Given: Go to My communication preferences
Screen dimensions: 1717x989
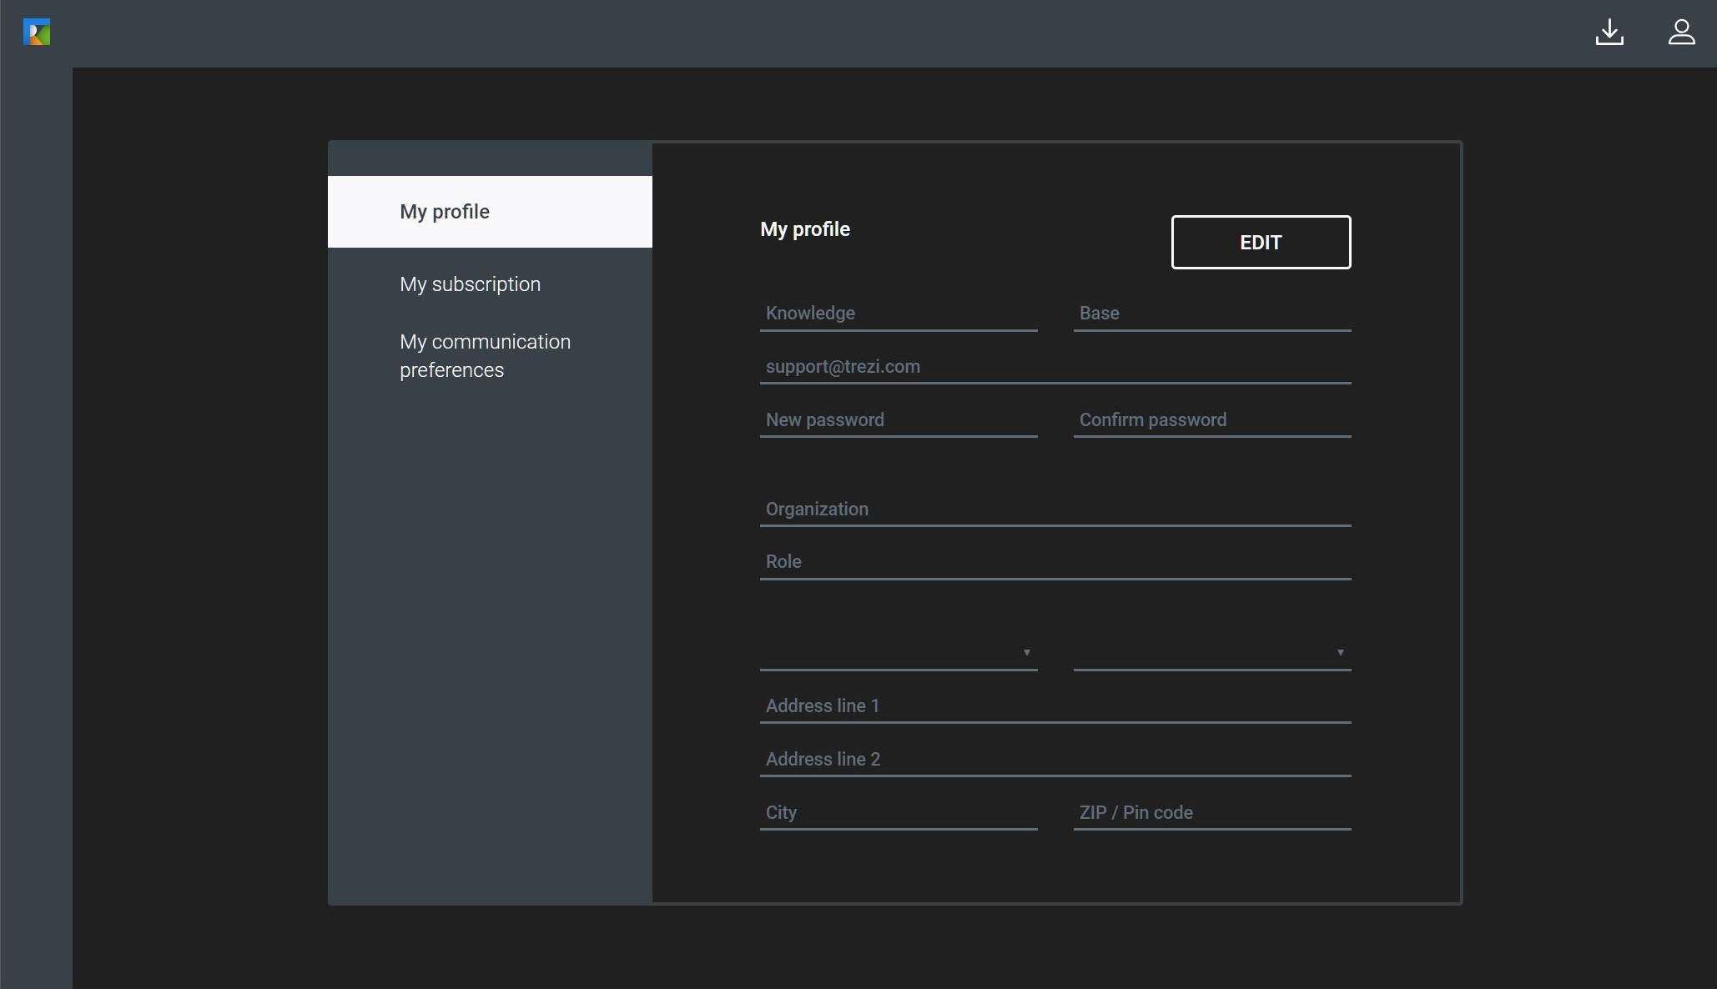Looking at the screenshot, I should pos(485,356).
